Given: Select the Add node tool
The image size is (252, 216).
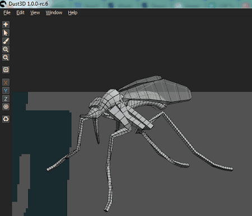Looking at the screenshot, I should pyautogui.click(x=6, y=25).
